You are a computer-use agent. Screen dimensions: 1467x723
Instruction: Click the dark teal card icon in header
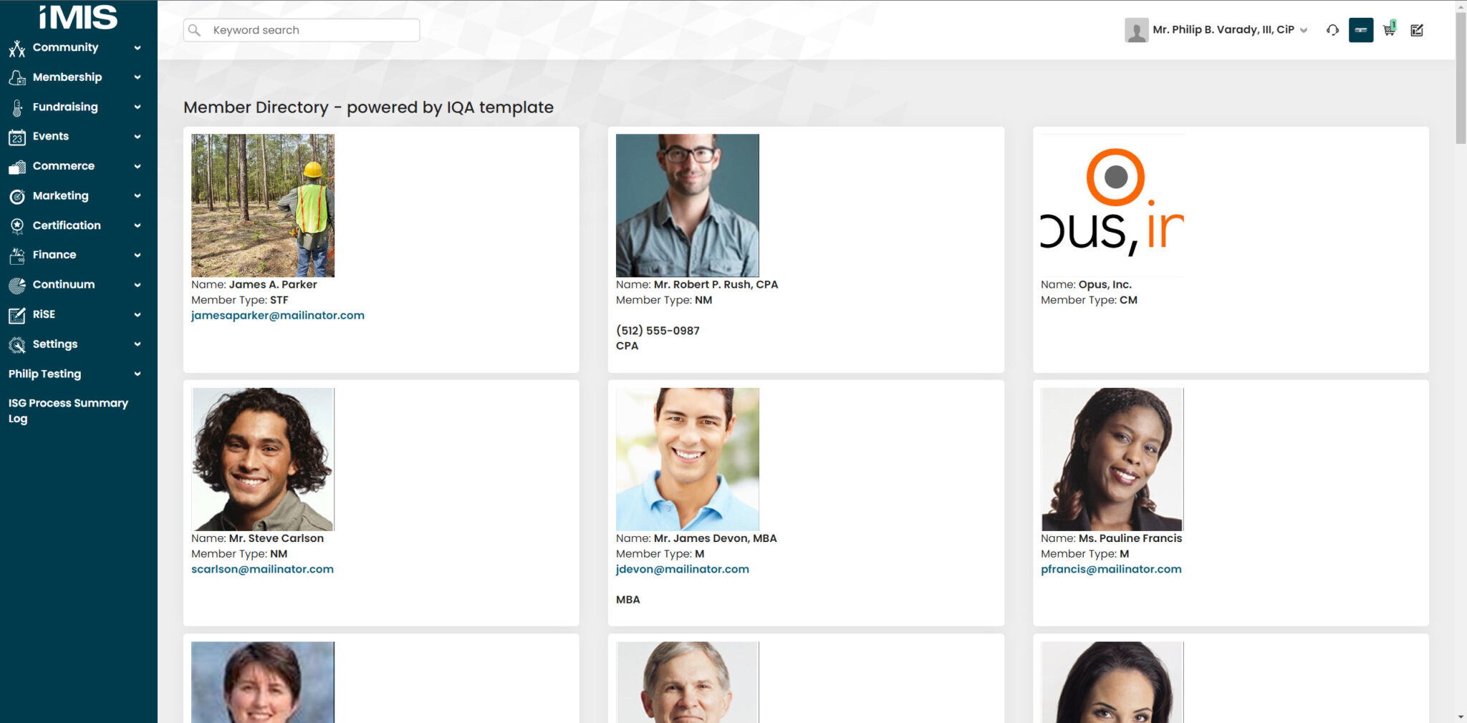pos(1361,30)
